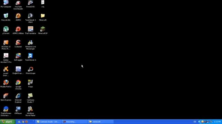The height and width of the screenshot is (124, 222).
Task: Switch to minecraft folder taskbar button
Action: coord(101,122)
